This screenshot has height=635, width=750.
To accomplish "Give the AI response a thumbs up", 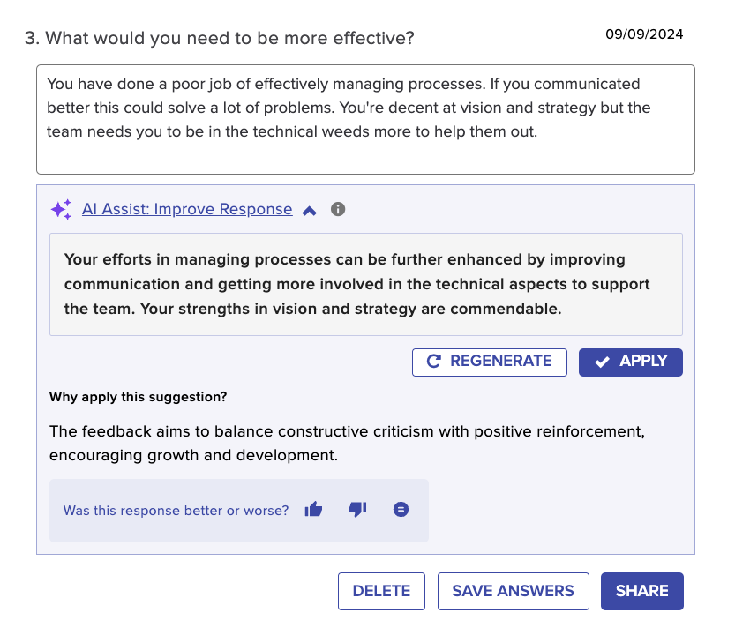I will coord(314,510).
